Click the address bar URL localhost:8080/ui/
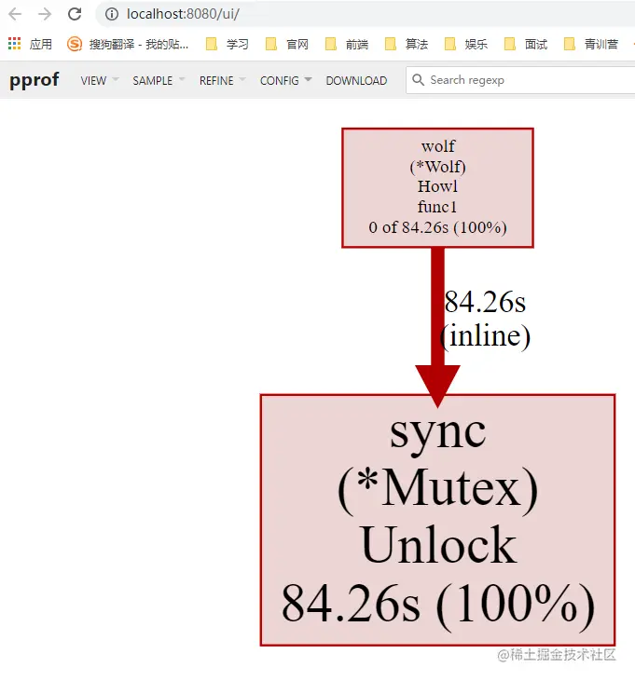 coord(183,14)
